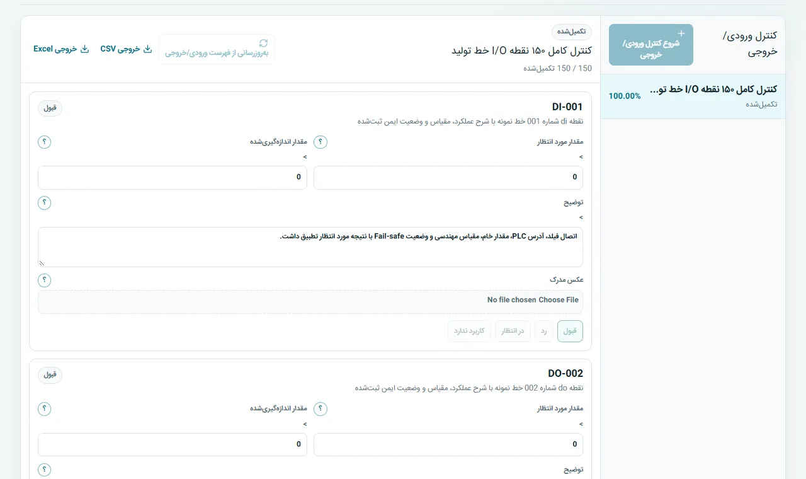
Task: Open help for DO-002 measured value (مقدار اندازه‌گیری‌شده)
Action: [45, 408]
